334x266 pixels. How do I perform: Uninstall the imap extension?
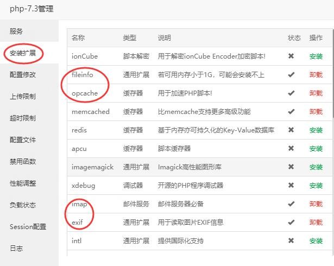click(x=316, y=204)
